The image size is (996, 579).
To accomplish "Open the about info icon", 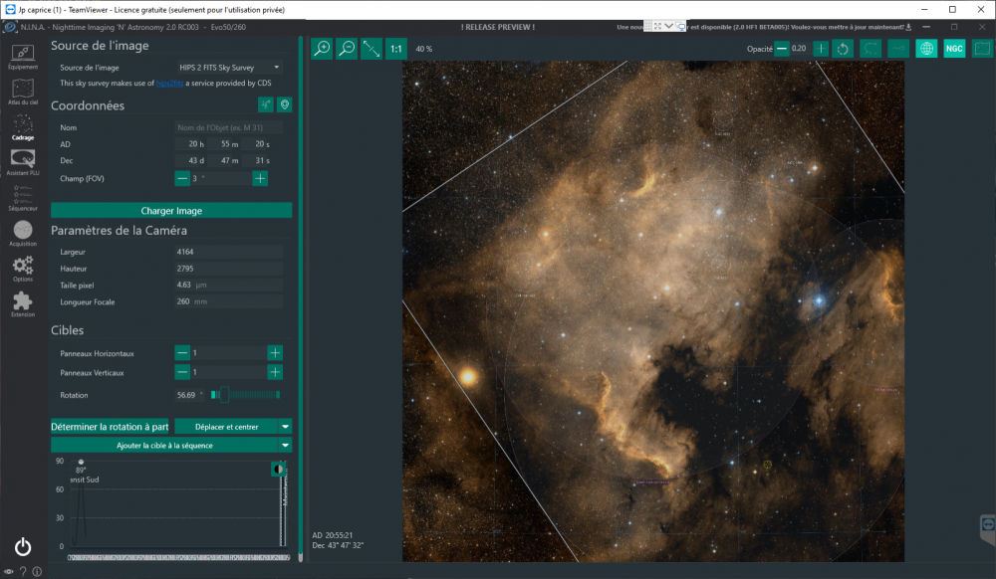I will [x=37, y=571].
